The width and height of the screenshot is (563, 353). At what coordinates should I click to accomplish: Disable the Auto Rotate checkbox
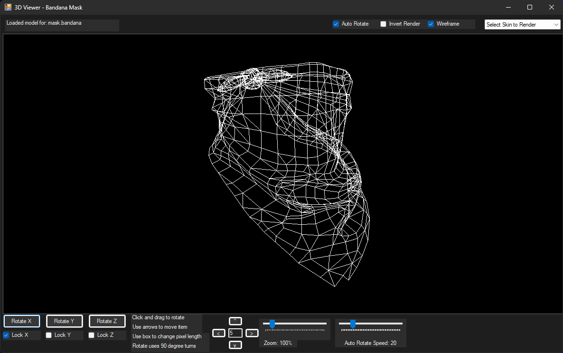[336, 24]
